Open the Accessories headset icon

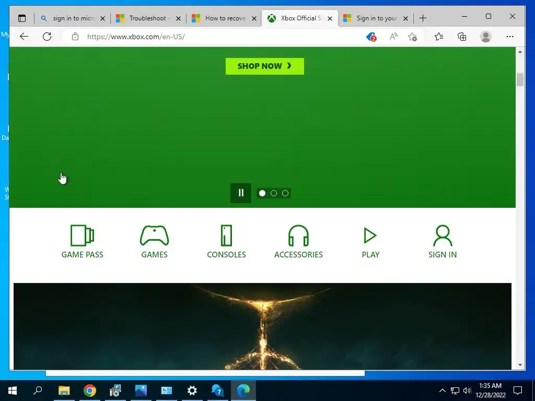[x=298, y=235]
